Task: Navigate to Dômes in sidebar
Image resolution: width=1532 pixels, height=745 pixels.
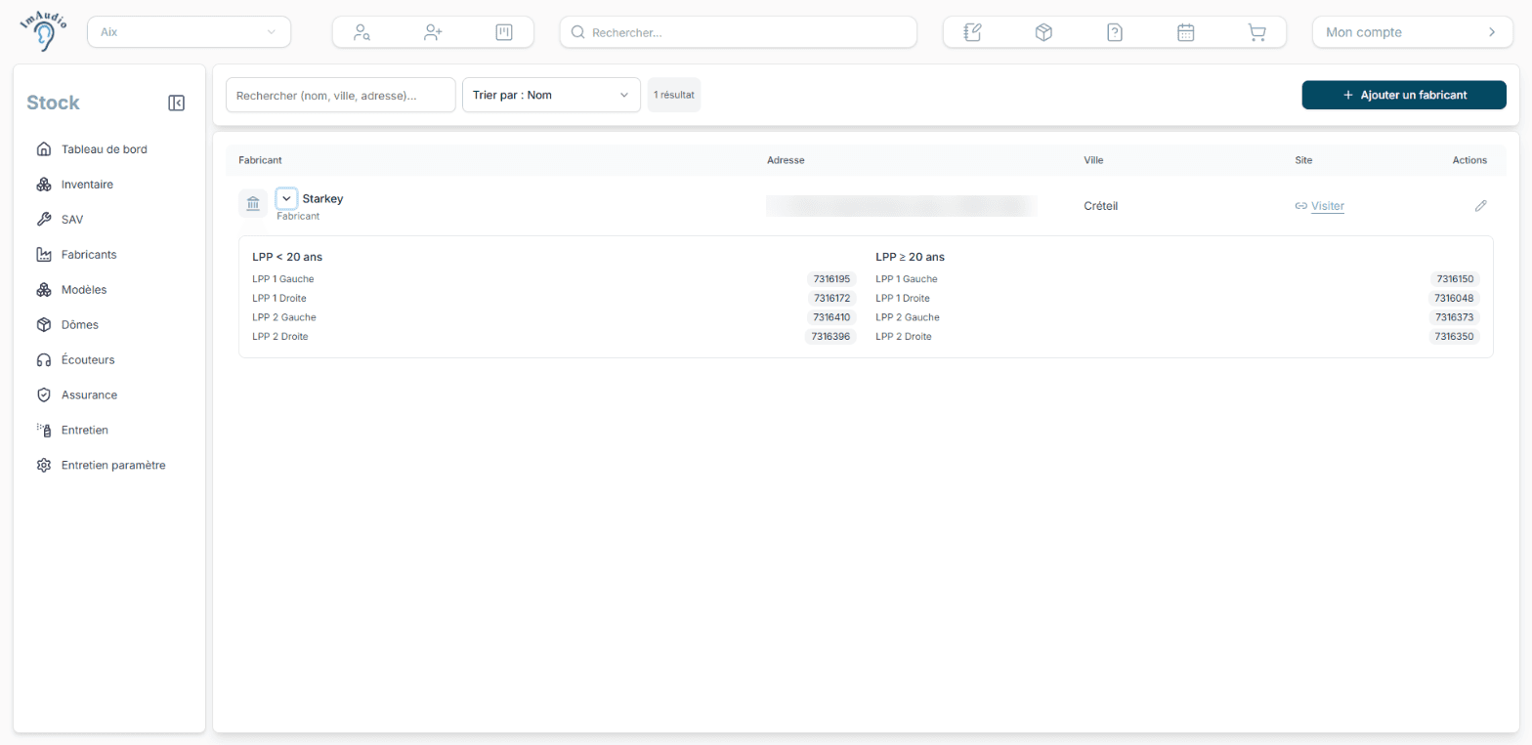Action: click(x=80, y=325)
